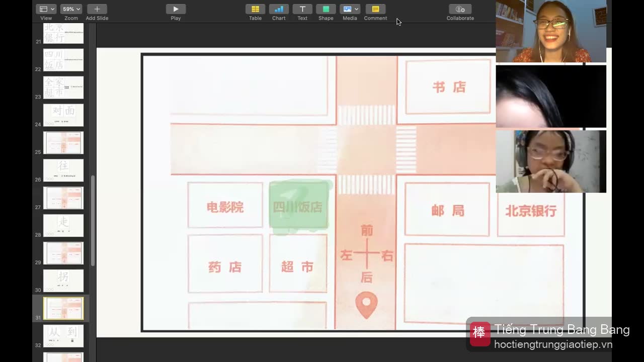Select slide 27 thumbnail
Viewport: 644px width, 362px height.
point(63,198)
